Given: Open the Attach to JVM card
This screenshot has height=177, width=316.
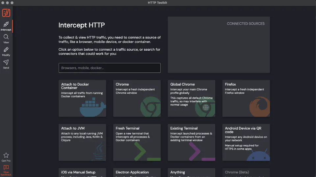Looking at the screenshot, I should 82,142.
